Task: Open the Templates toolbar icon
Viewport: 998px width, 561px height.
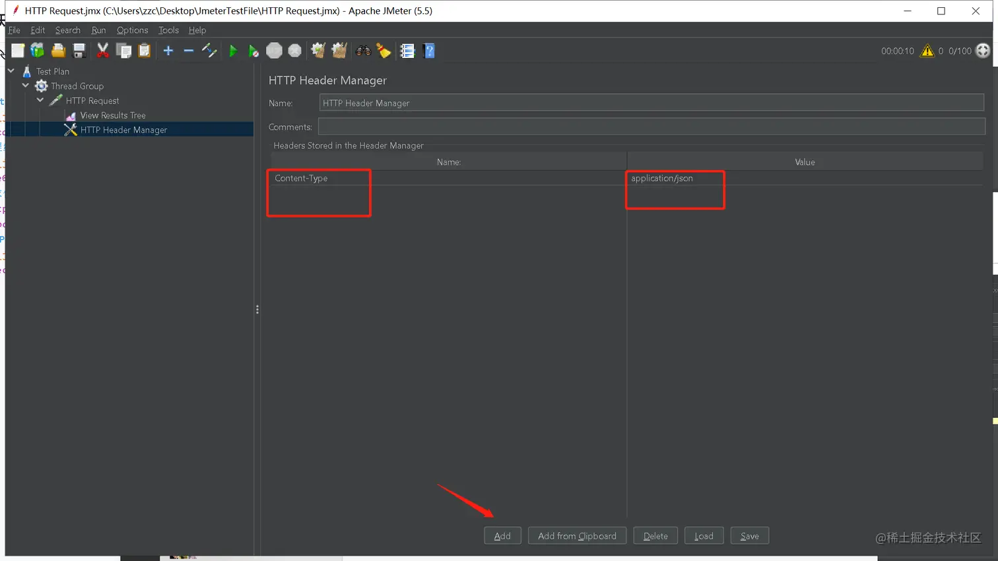Action: click(x=38, y=51)
